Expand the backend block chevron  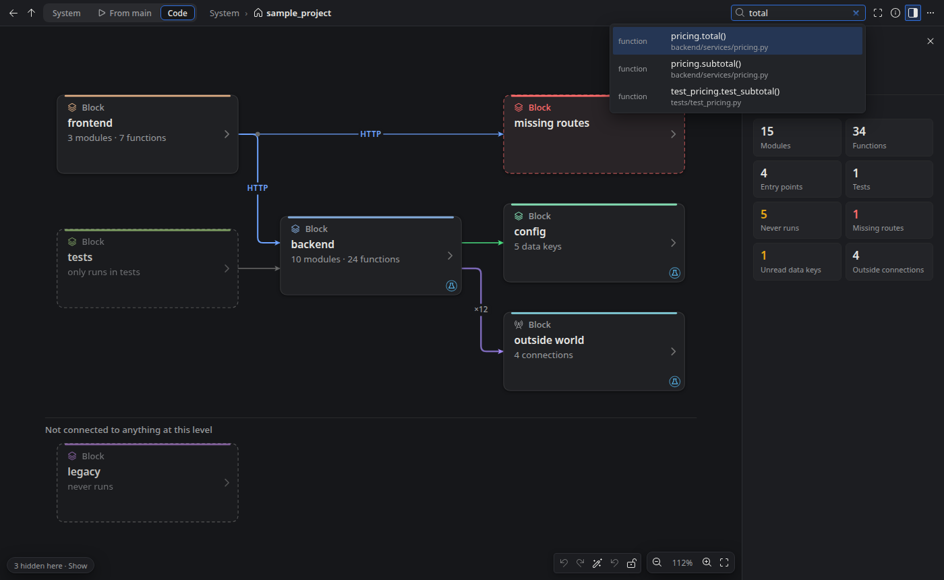tap(450, 256)
